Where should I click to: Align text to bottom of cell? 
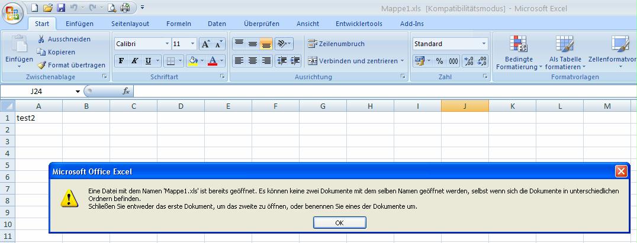click(266, 43)
